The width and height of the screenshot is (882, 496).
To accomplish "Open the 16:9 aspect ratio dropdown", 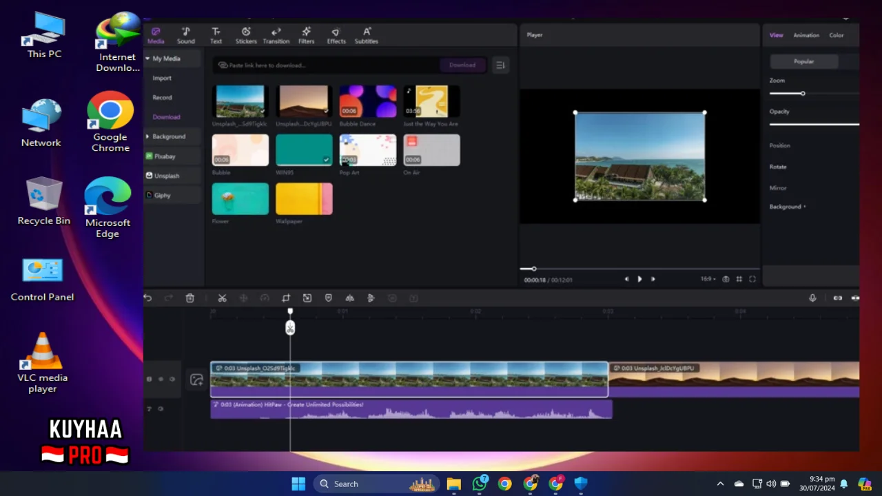I will click(x=708, y=279).
